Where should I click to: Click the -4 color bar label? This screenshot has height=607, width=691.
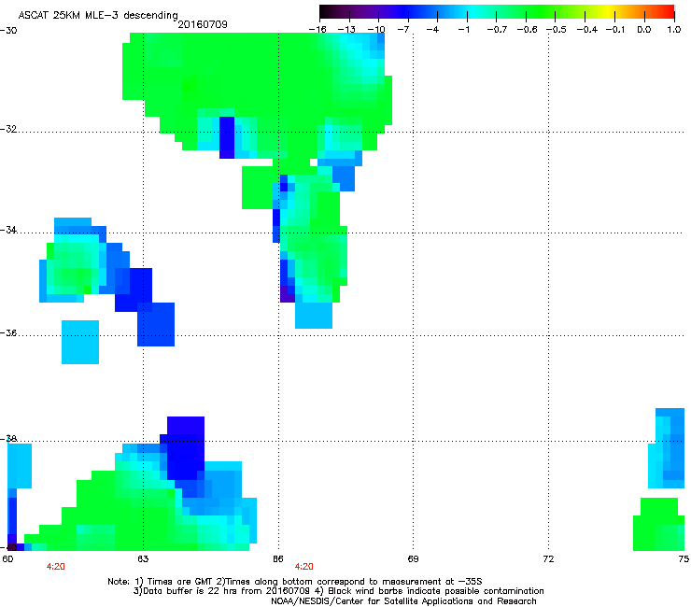pyautogui.click(x=432, y=30)
